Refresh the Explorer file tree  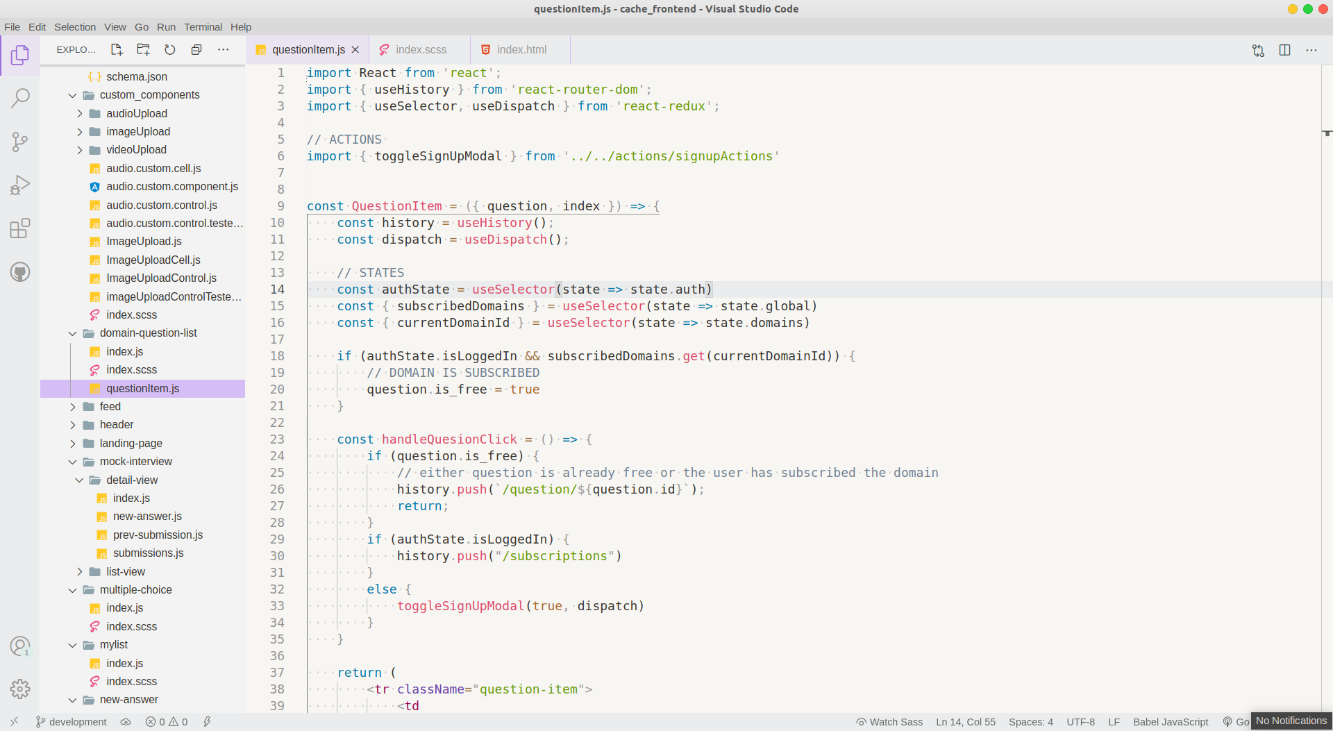click(170, 49)
